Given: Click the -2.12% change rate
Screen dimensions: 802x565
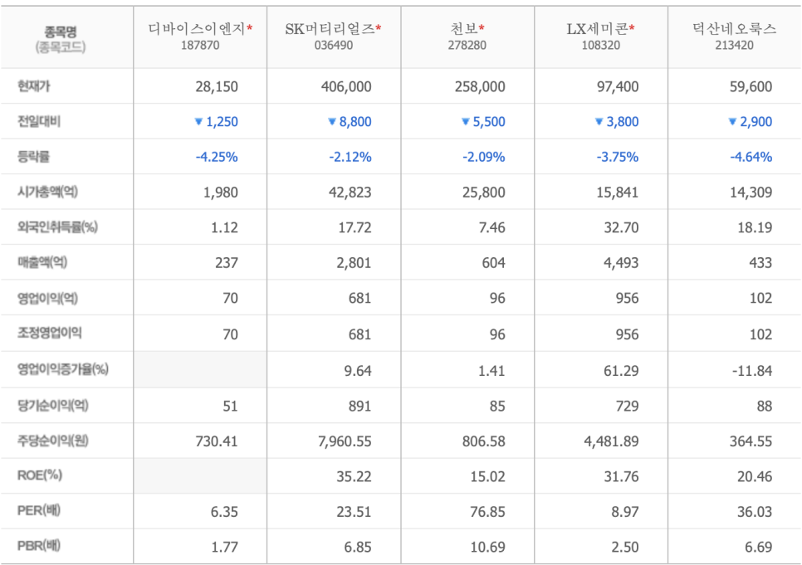Looking at the screenshot, I should click(x=350, y=157).
